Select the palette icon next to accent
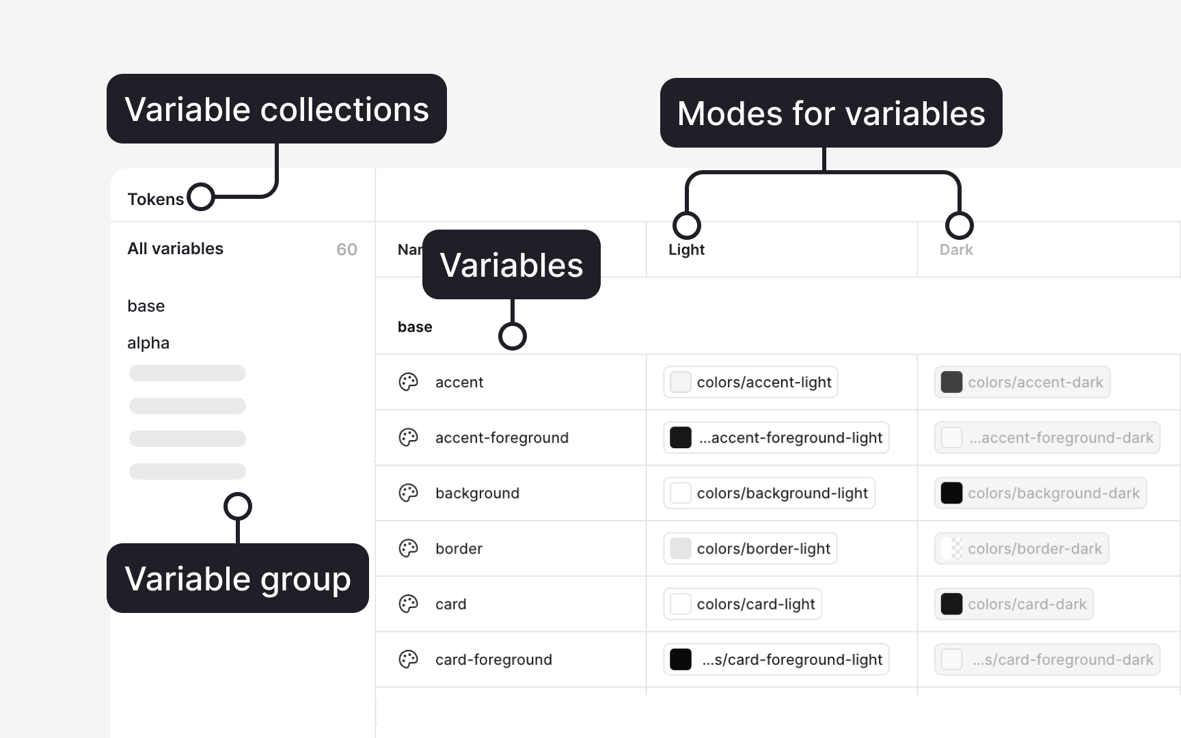This screenshot has width=1181, height=738. click(409, 382)
